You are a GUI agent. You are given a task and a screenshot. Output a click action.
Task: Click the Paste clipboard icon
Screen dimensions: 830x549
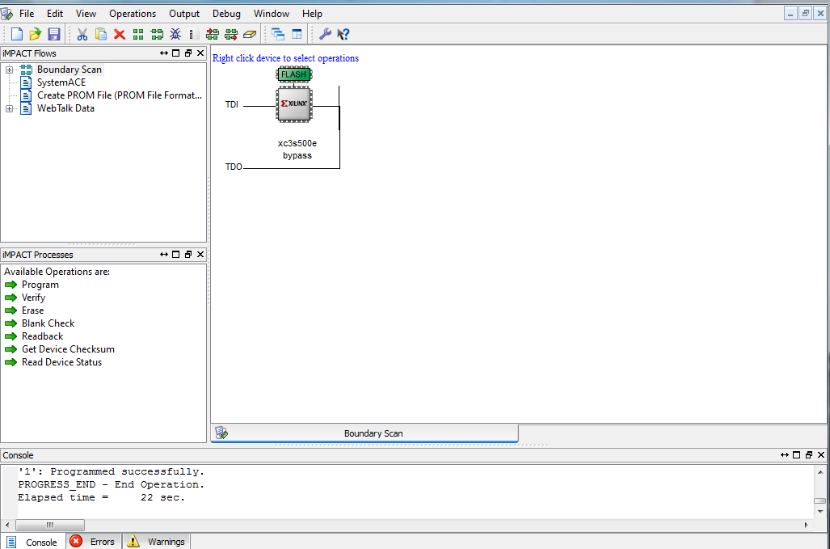[x=100, y=35]
